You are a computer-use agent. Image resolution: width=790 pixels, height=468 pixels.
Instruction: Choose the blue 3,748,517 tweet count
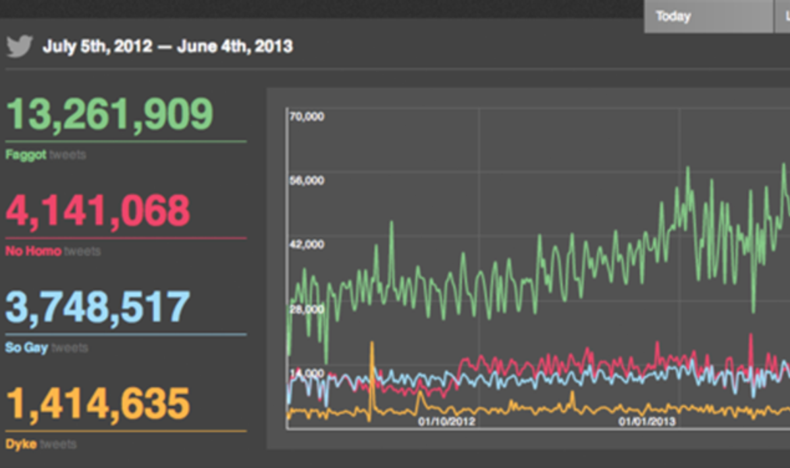[97, 307]
